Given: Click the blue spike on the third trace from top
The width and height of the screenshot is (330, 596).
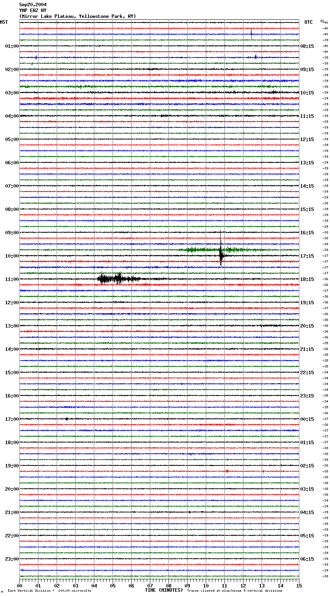Looking at the screenshot, I should (x=251, y=34).
